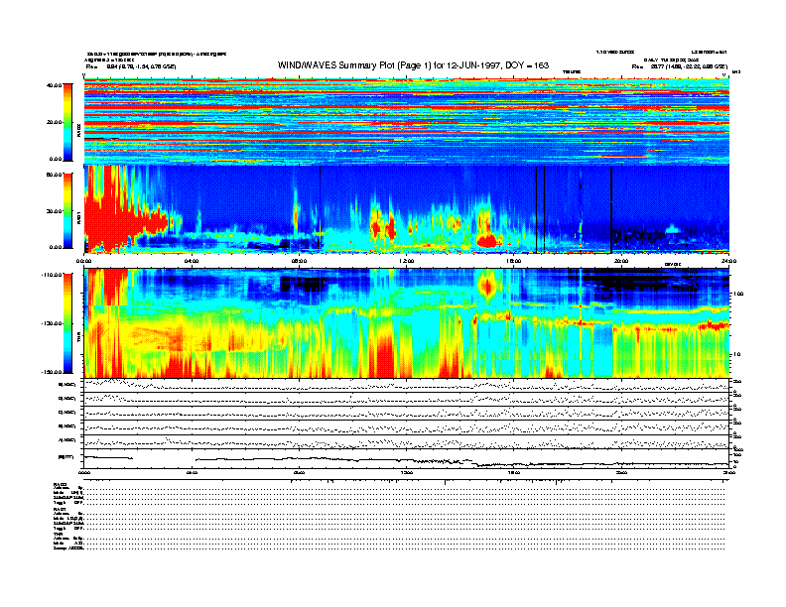Click the 24:00 tick label below RAD1
The width and height of the screenshot is (786, 607).
(728, 261)
